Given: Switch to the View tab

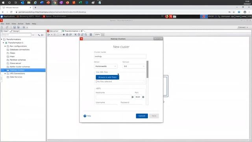Looking at the screenshot, I should point(4,31).
